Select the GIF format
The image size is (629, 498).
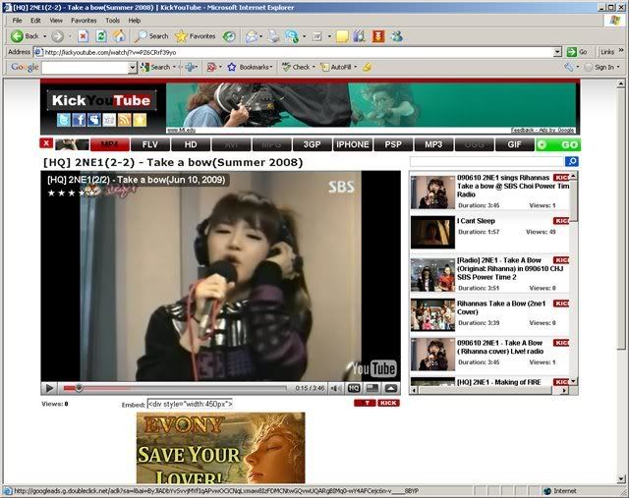click(515, 144)
